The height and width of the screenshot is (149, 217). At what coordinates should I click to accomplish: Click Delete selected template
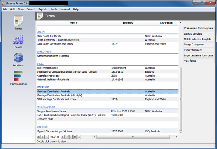(199, 39)
